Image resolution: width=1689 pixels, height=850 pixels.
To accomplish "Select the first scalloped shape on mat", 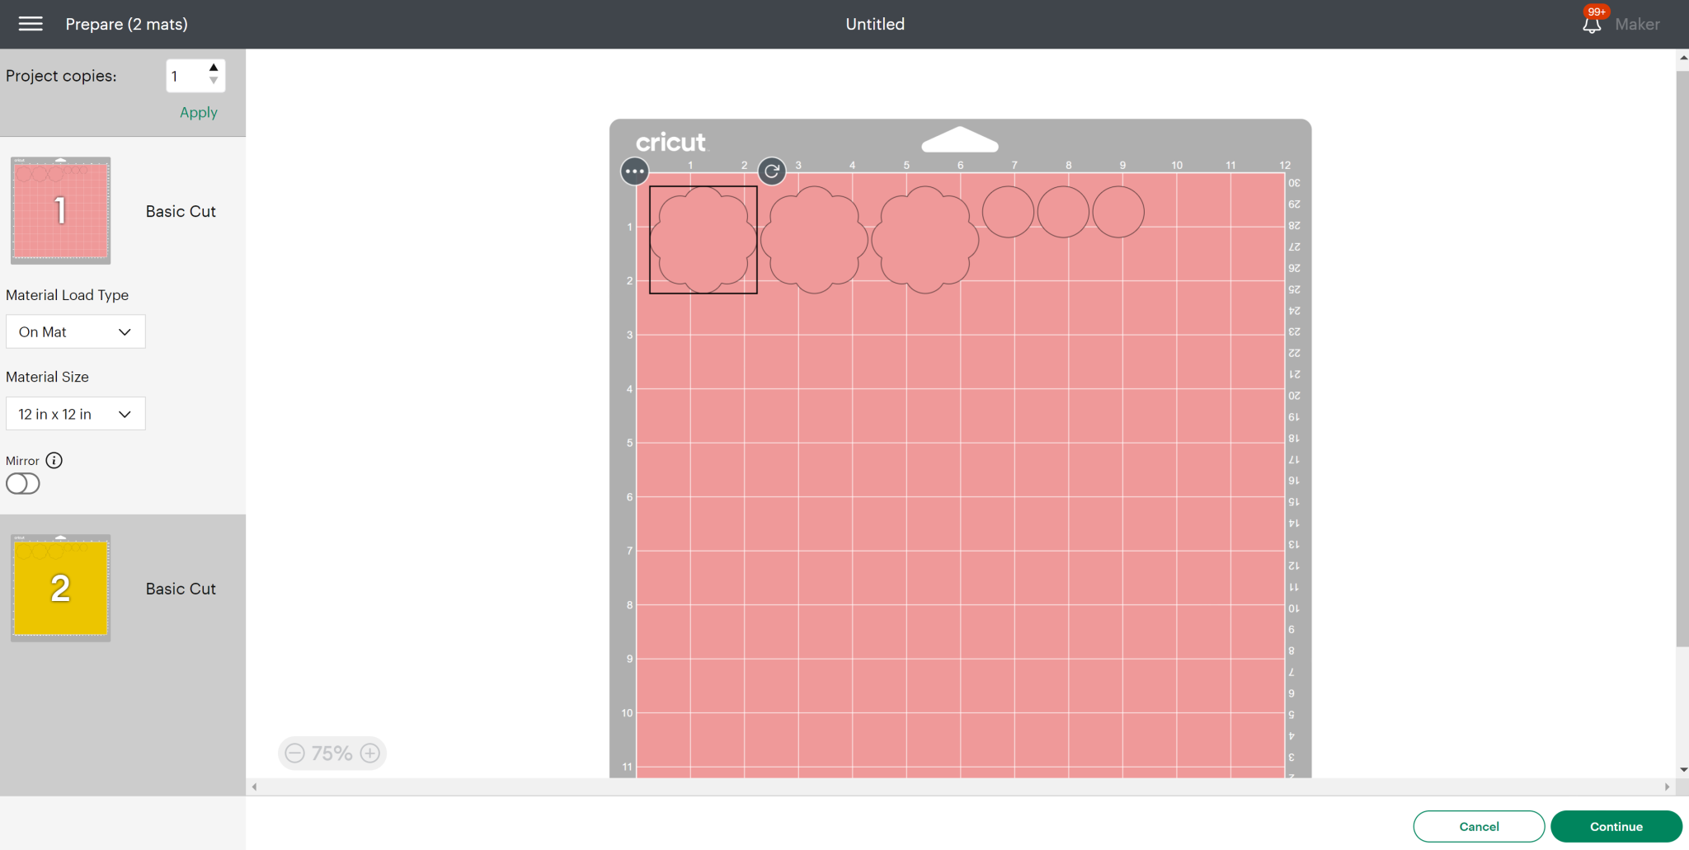I will [703, 240].
